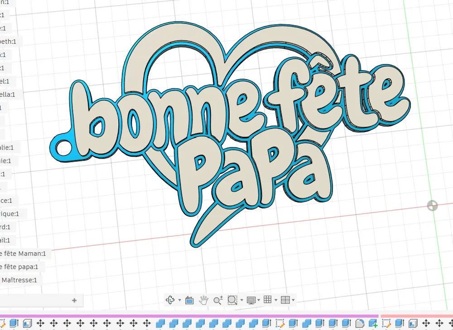Open the Zoom Window dropdown arrow
The width and height of the screenshot is (453, 330).
point(241,300)
